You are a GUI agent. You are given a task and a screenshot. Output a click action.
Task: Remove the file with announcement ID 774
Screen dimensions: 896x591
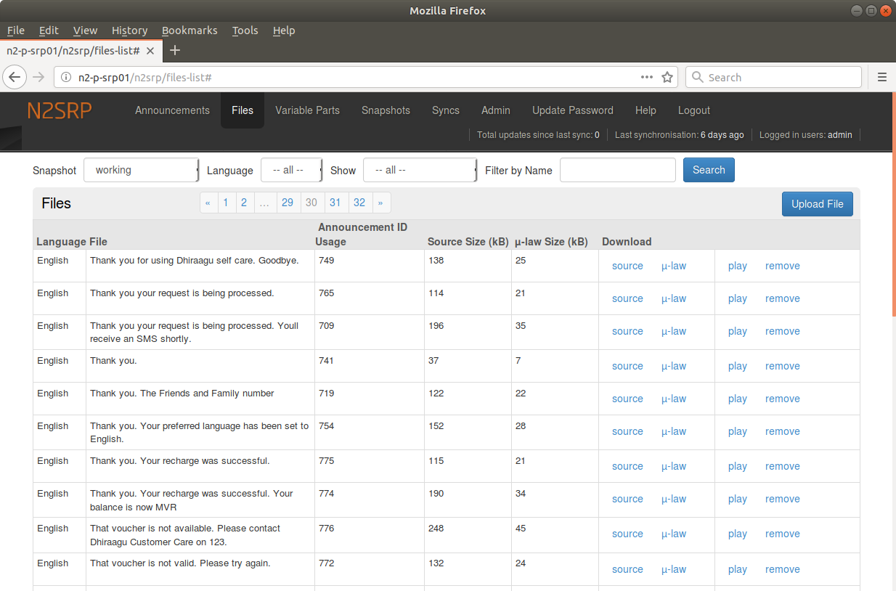783,499
